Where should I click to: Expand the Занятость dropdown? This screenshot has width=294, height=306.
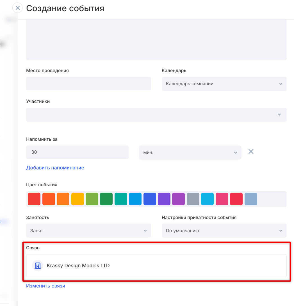point(88,231)
